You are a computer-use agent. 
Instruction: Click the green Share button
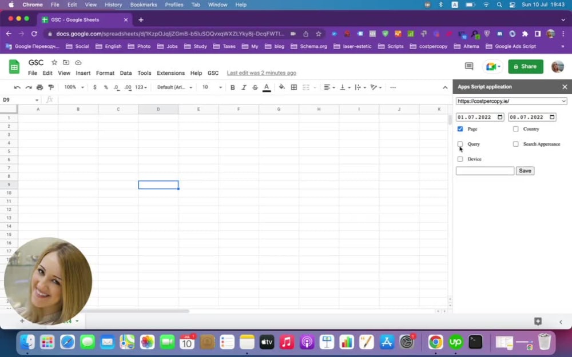click(526, 67)
